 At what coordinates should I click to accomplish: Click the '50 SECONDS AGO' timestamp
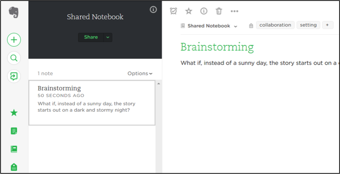pos(61,95)
